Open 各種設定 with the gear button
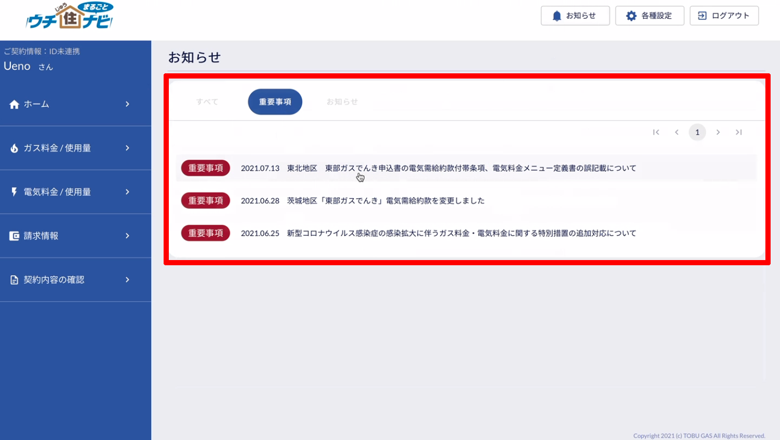The height and width of the screenshot is (440, 780). pyautogui.click(x=649, y=16)
